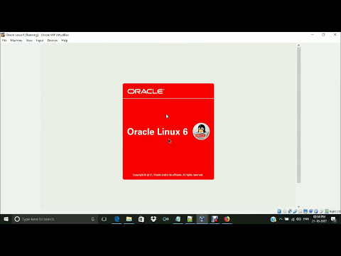
Task: Open the View menu
Action: click(29, 41)
